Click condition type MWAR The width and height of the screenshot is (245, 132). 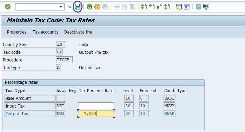coord(170,113)
